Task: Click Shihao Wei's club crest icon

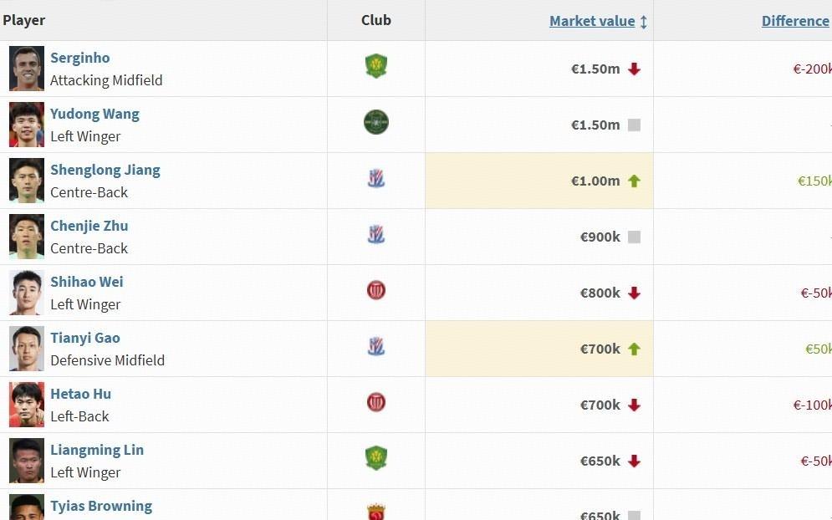Action: tap(376, 290)
